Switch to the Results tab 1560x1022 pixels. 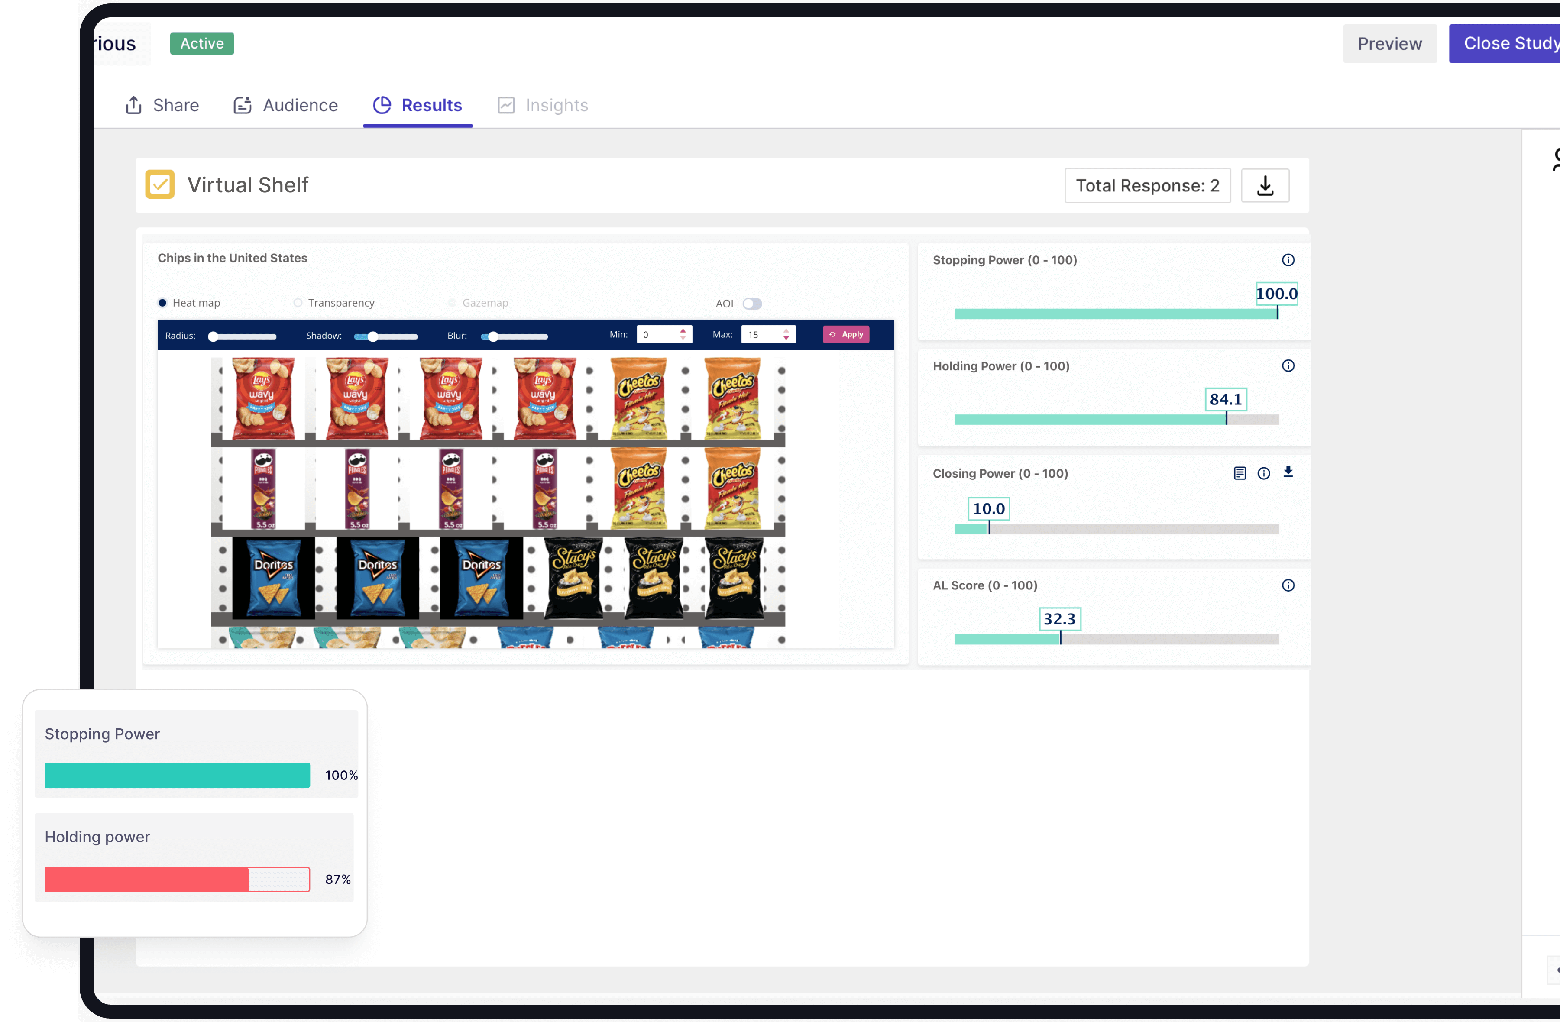[418, 105]
